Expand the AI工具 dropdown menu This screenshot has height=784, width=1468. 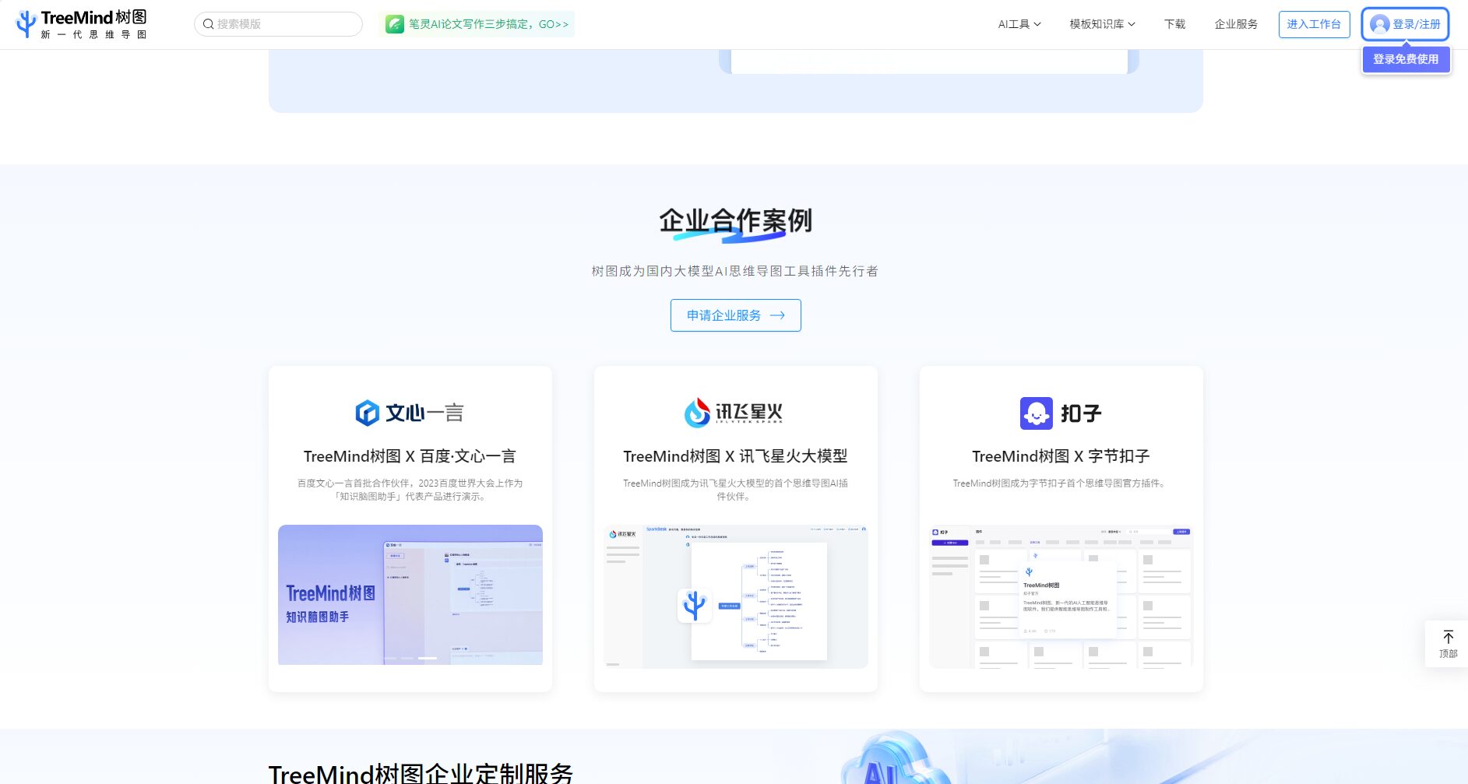pos(1019,24)
